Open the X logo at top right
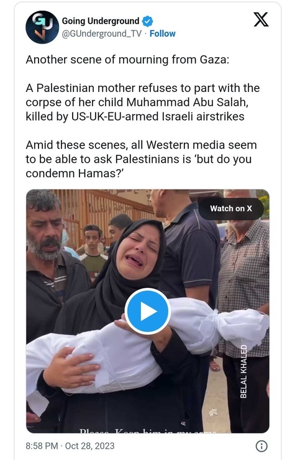 (x=261, y=20)
